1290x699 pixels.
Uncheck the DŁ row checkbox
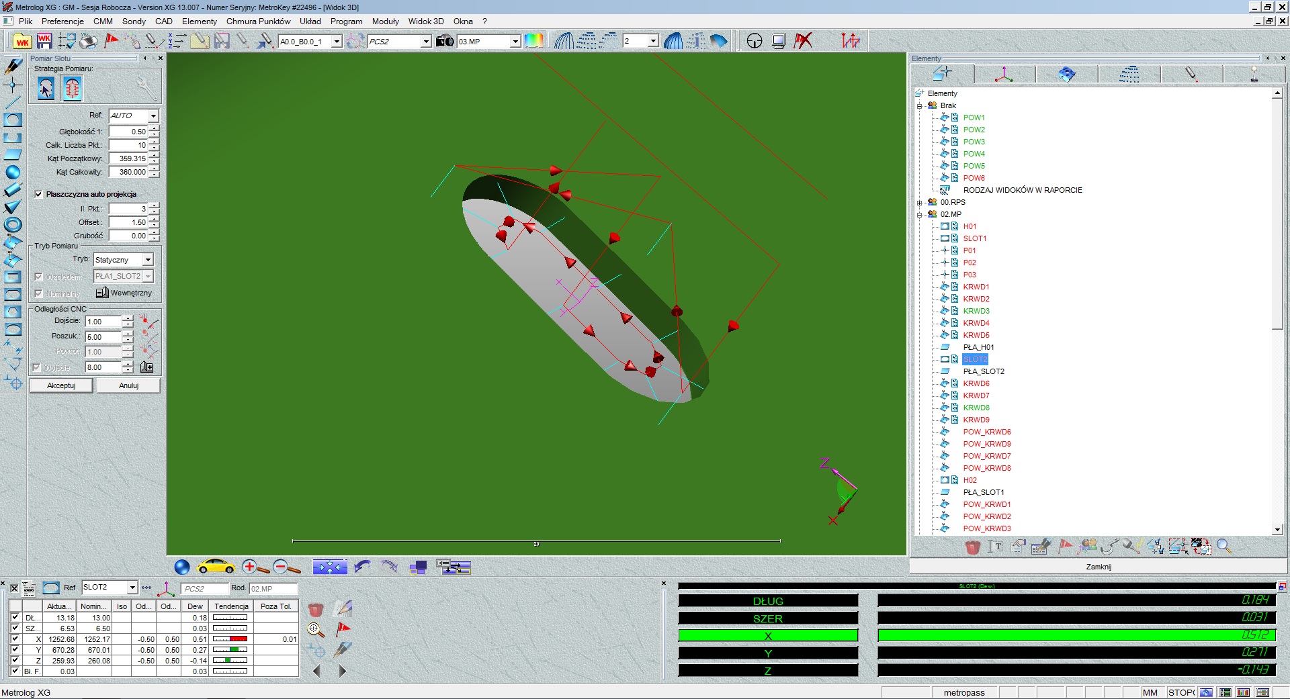pyautogui.click(x=15, y=618)
